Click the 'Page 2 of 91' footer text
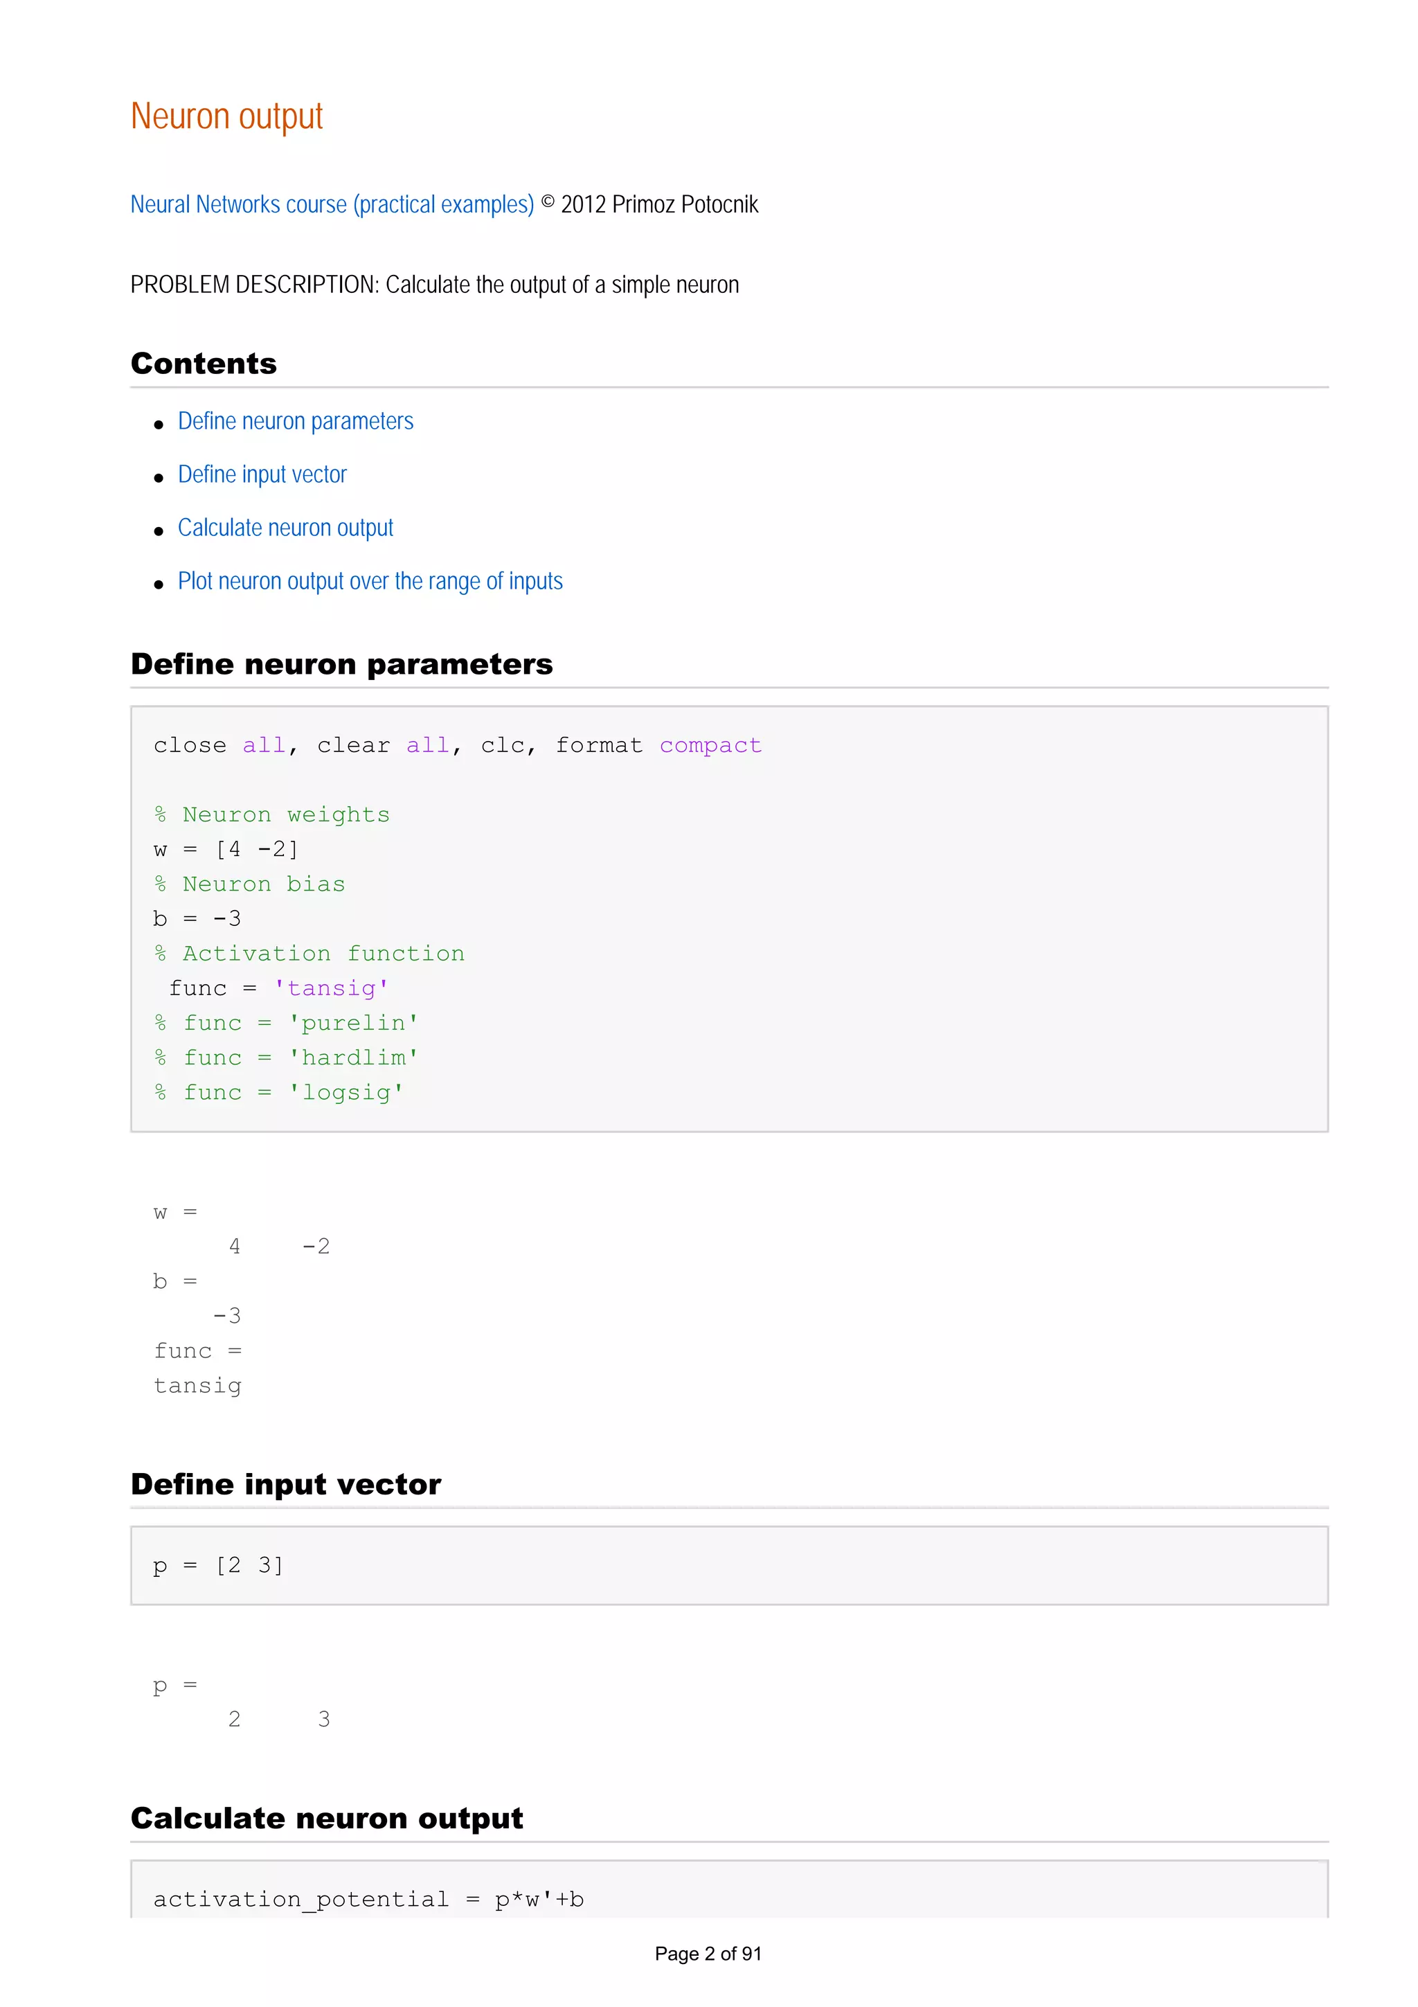This screenshot has height=2007, width=1418. 708,1954
